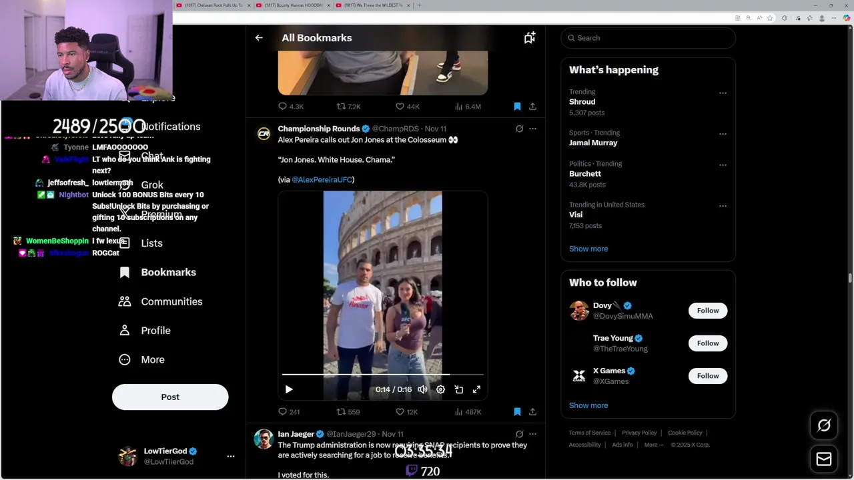The width and height of the screenshot is (854, 480).
Task: Expand video to fullscreen
Action: pyautogui.click(x=476, y=389)
